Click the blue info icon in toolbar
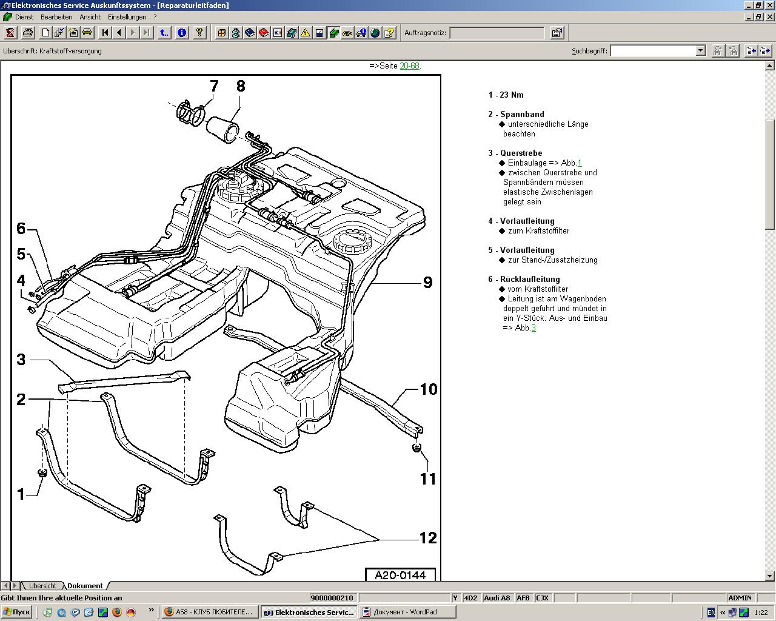 pyautogui.click(x=181, y=33)
